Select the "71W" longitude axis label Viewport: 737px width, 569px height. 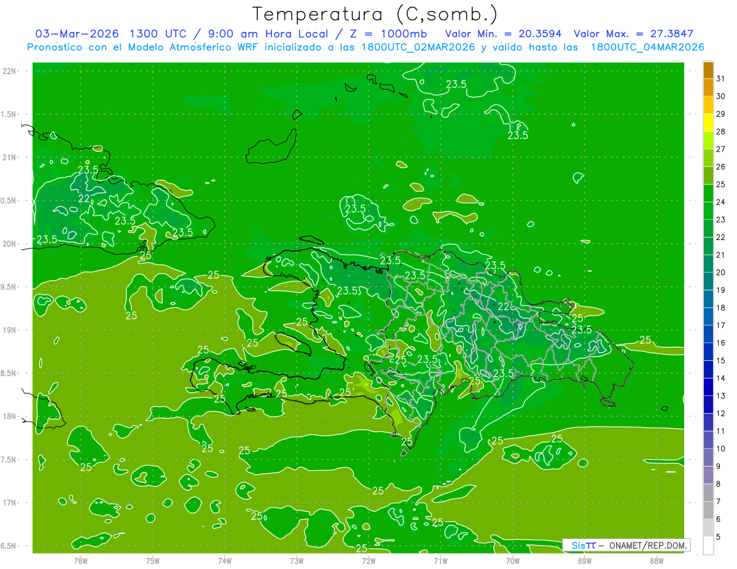tap(440, 561)
